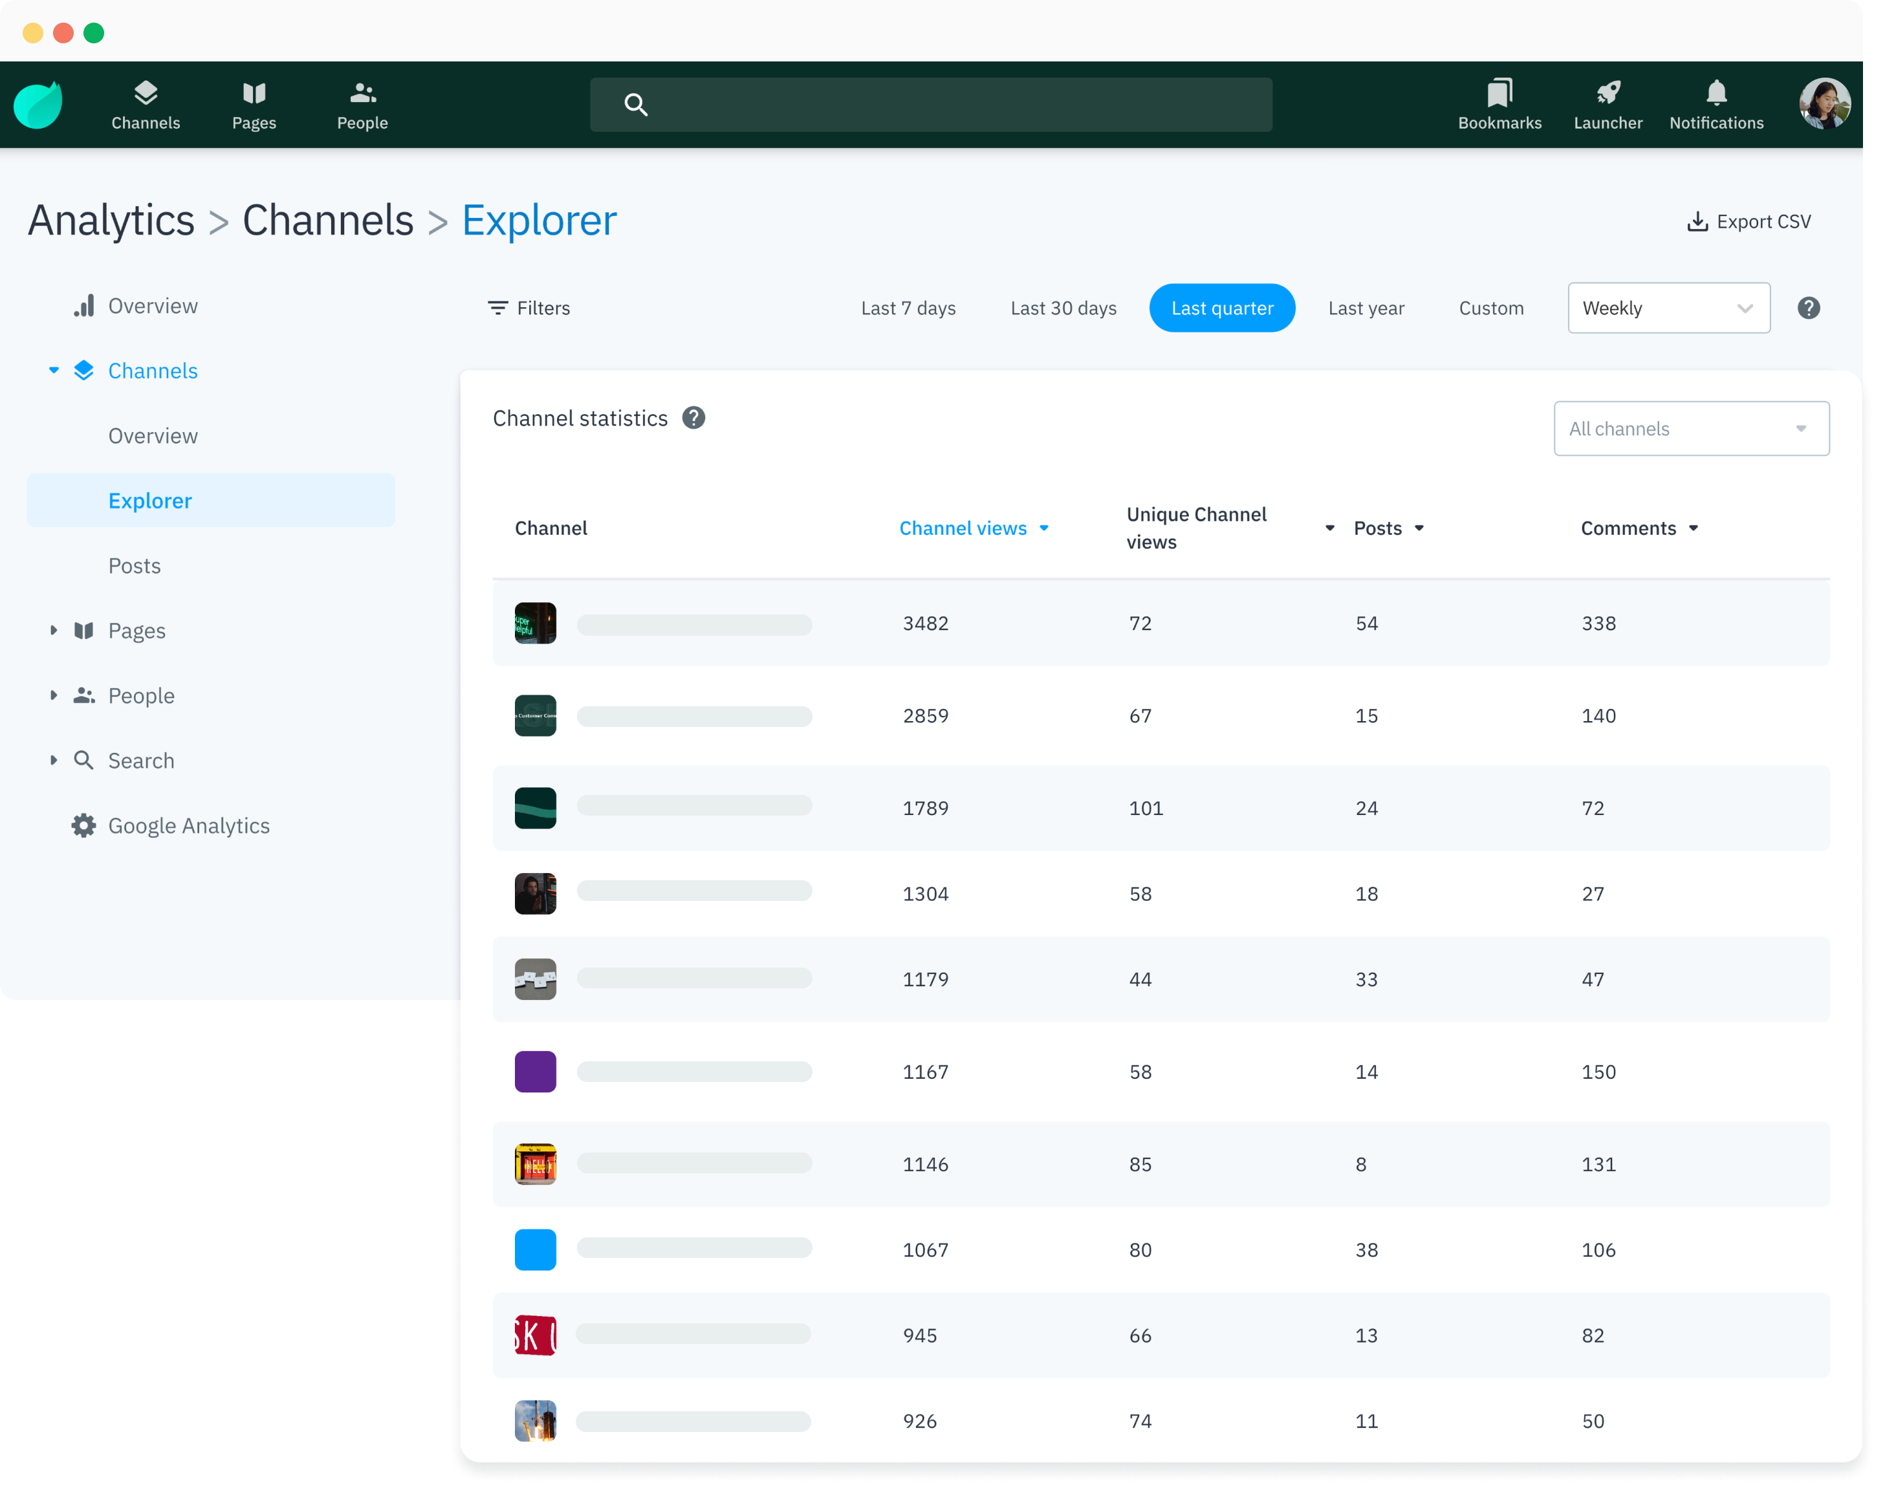Click rocket channel thumbnail in the 926 views row
The height and width of the screenshot is (1496, 1885).
(535, 1421)
